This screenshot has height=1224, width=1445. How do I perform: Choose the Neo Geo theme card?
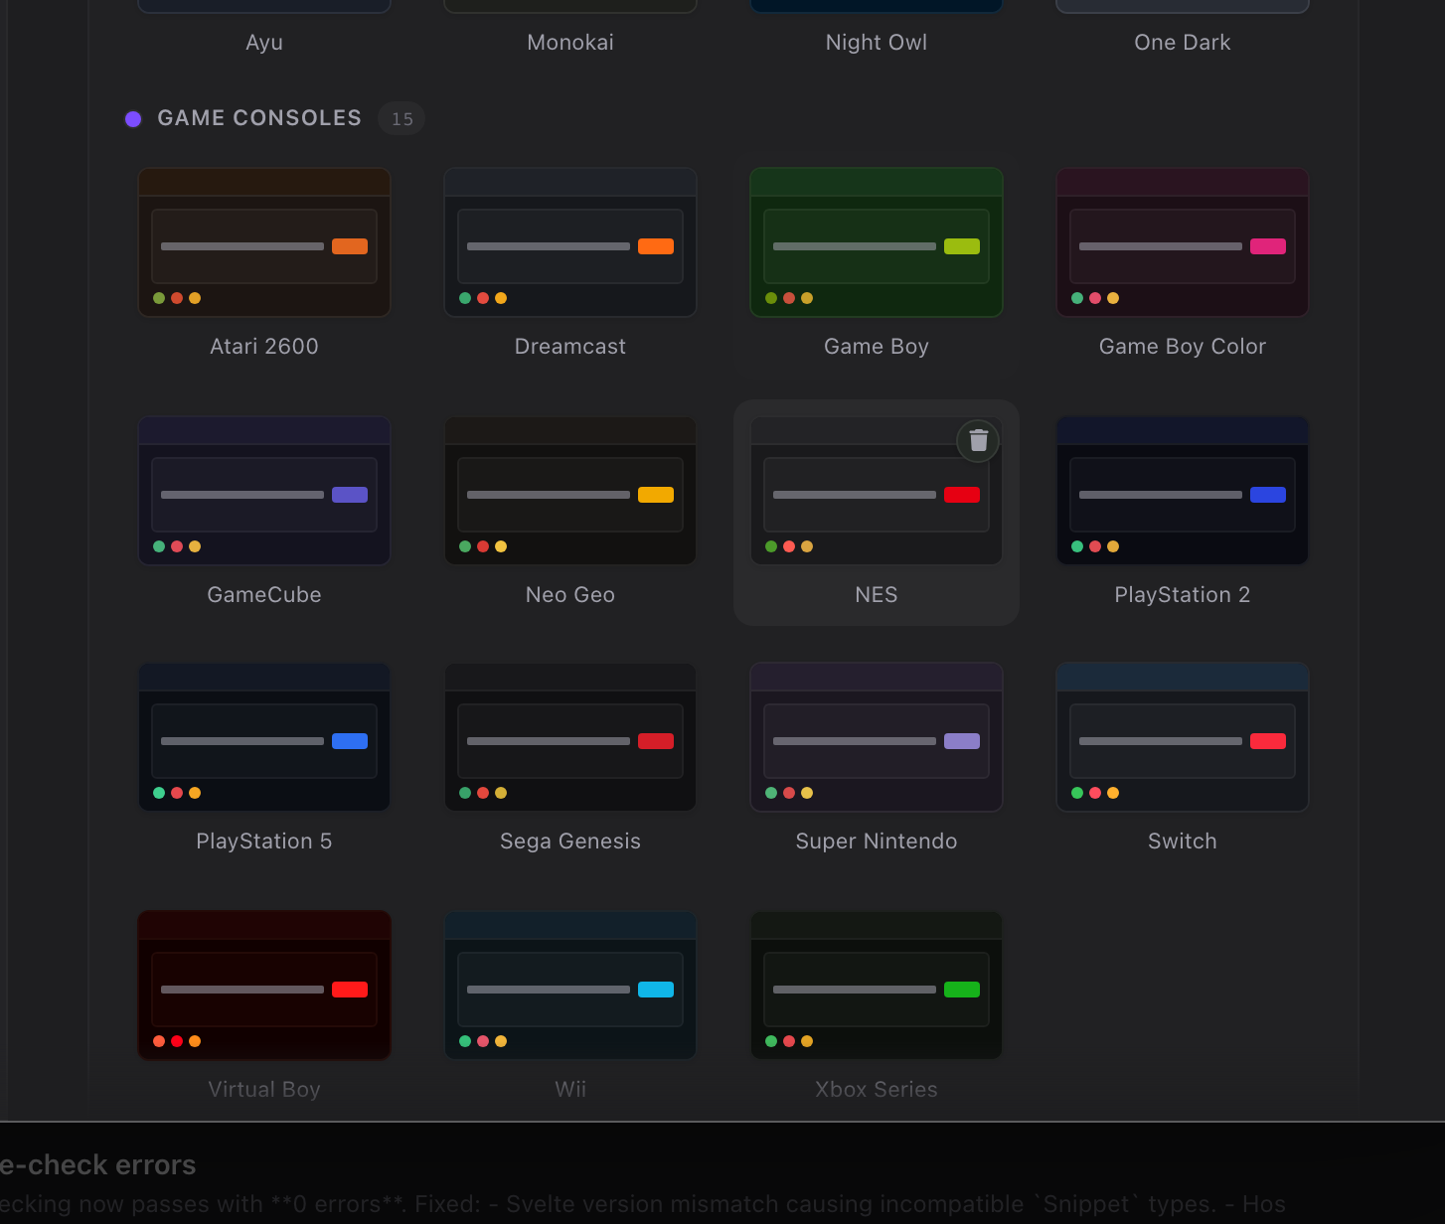click(570, 491)
